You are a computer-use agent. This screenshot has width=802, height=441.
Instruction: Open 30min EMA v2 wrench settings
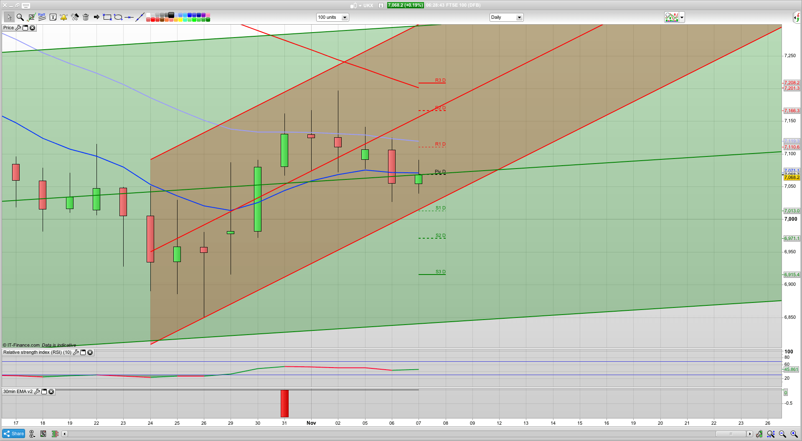pos(37,391)
